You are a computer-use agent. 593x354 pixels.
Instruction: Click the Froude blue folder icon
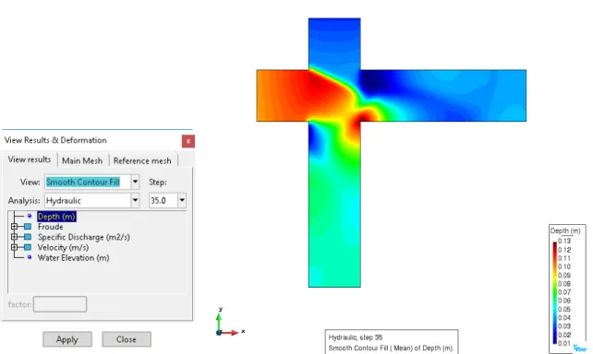coord(28,227)
